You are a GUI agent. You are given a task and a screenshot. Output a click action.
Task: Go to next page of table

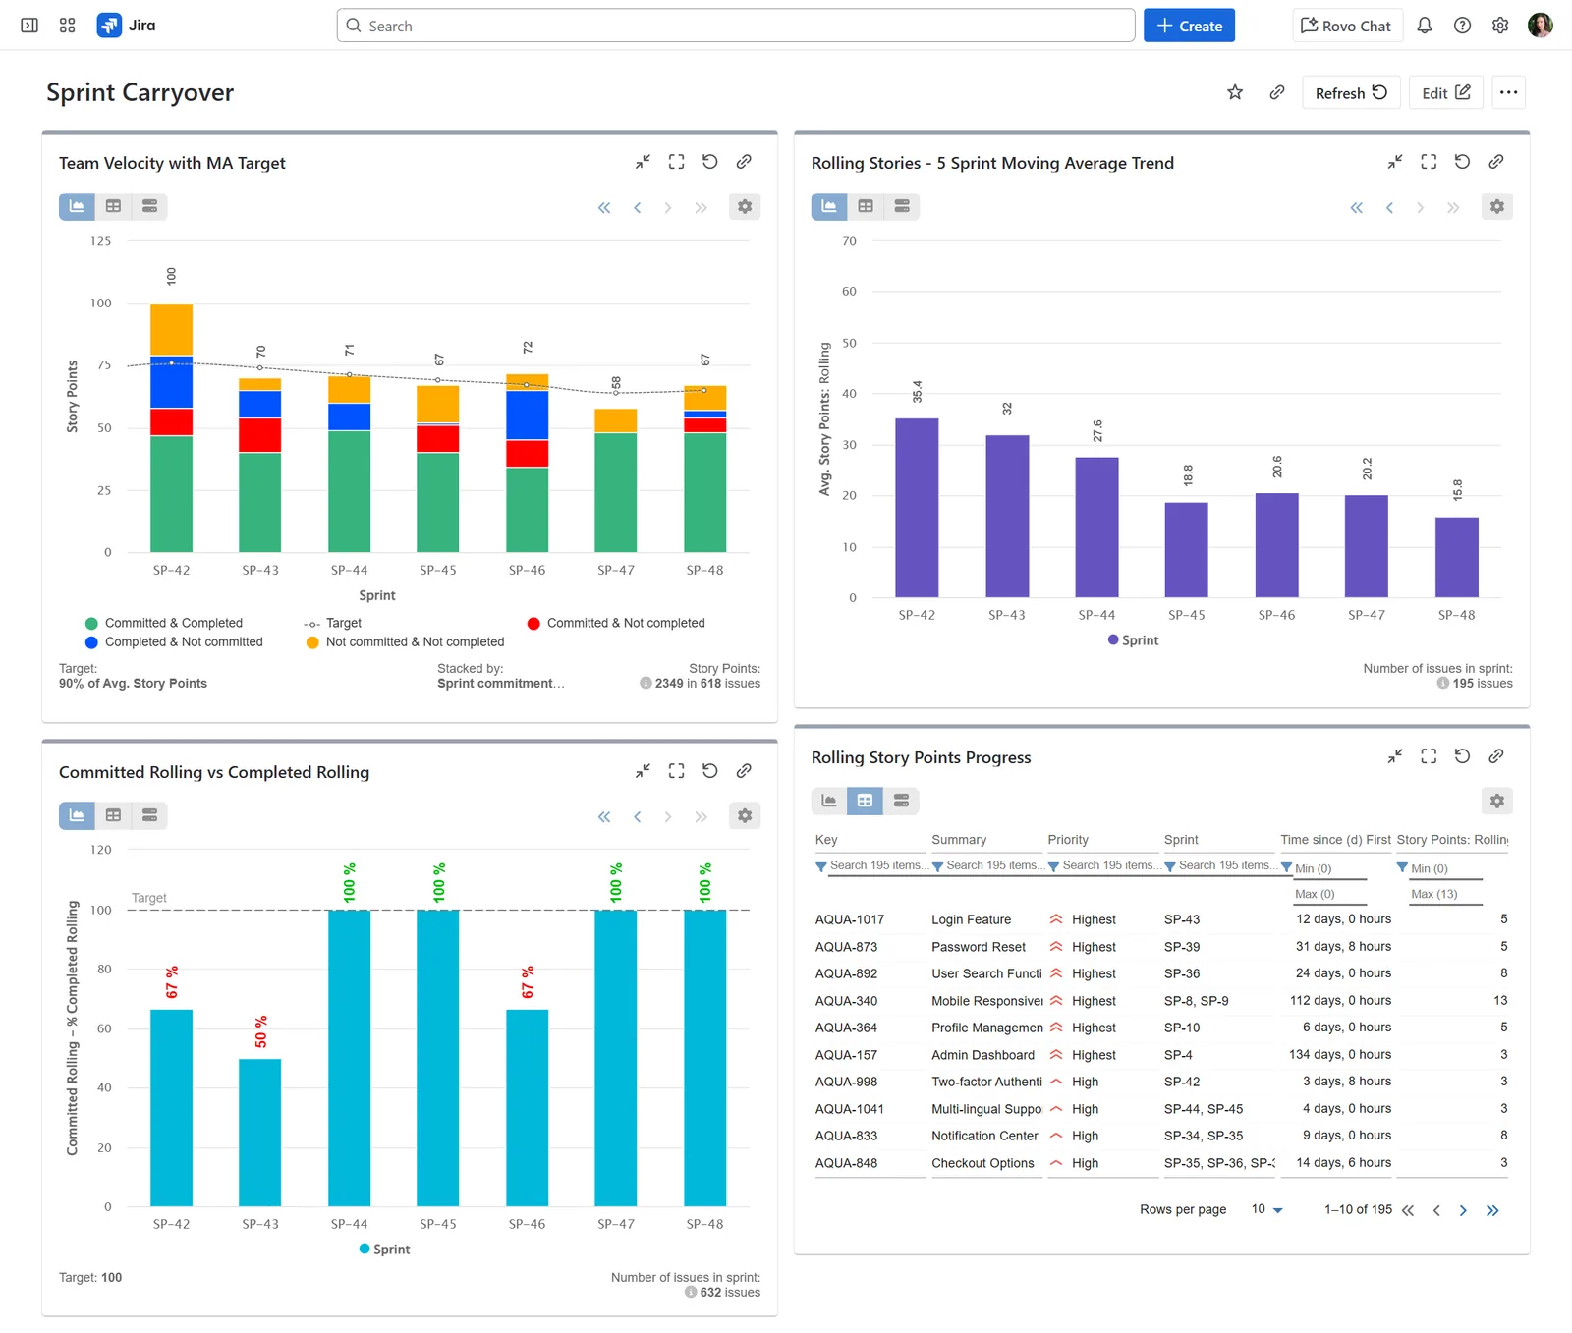pos(1463,1210)
